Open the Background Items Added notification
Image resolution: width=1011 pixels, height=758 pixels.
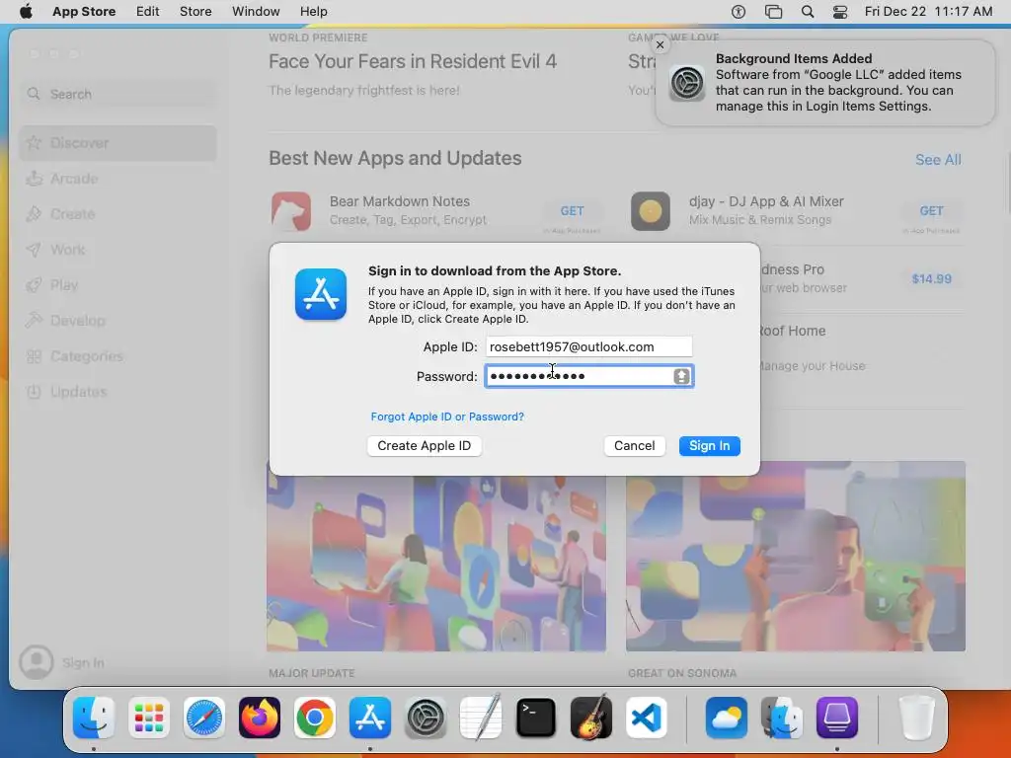coord(824,83)
